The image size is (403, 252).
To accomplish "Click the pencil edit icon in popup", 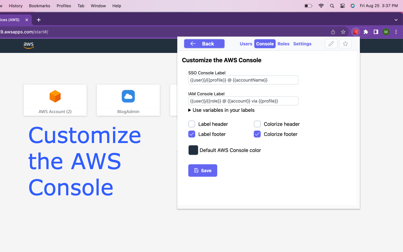I will click(331, 44).
